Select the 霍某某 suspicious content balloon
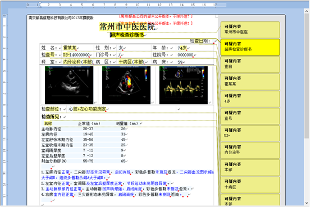The width and height of the screenshot is (311, 207). point(250,81)
